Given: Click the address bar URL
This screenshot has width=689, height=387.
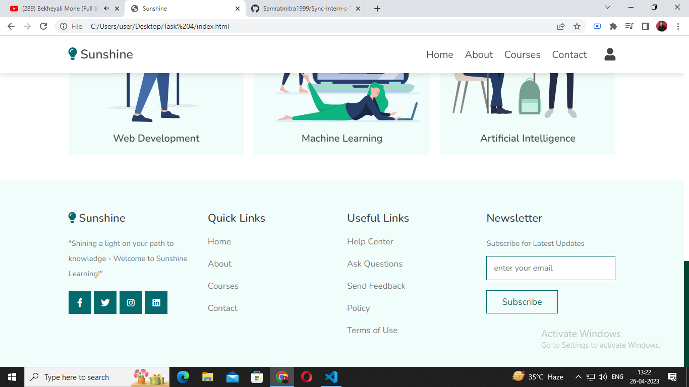Looking at the screenshot, I should click(160, 26).
